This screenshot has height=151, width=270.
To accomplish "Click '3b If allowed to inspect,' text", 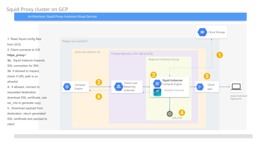I will point(23,71).
